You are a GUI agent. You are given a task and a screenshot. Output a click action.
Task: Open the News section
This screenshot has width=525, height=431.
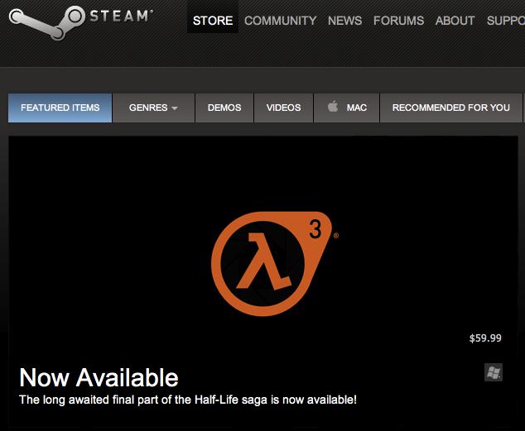(344, 21)
